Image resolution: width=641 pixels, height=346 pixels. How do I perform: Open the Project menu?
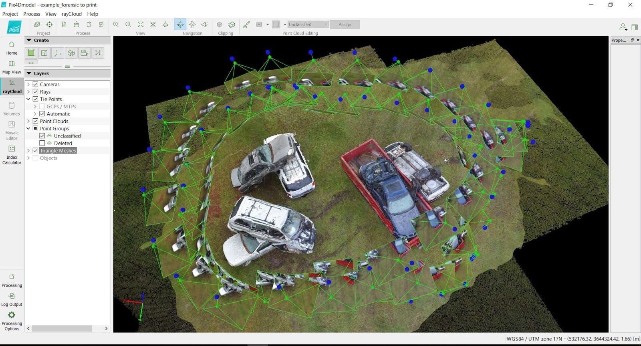(x=10, y=14)
